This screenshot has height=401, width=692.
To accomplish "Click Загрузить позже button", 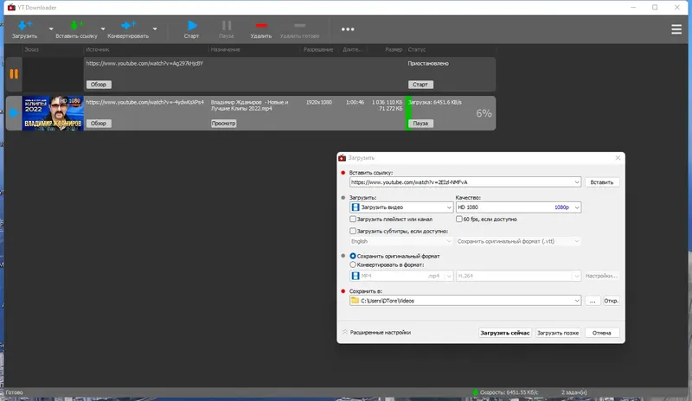I will click(558, 333).
